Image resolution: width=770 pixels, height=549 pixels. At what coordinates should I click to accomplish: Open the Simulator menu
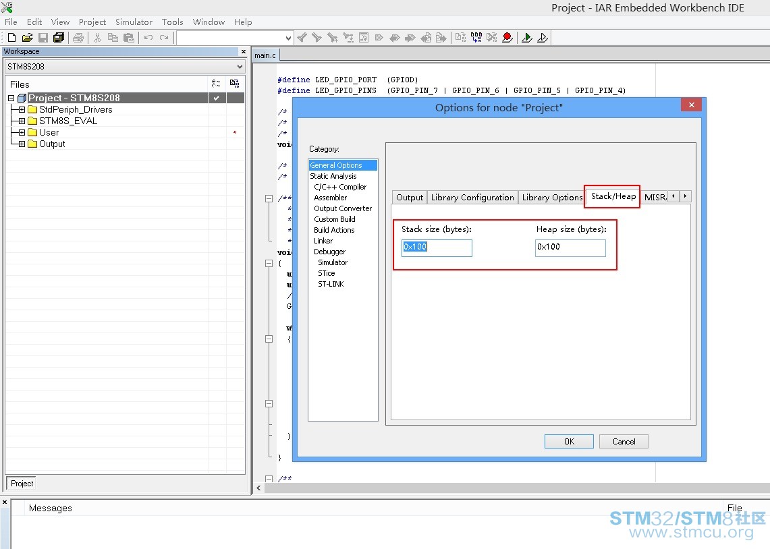134,22
